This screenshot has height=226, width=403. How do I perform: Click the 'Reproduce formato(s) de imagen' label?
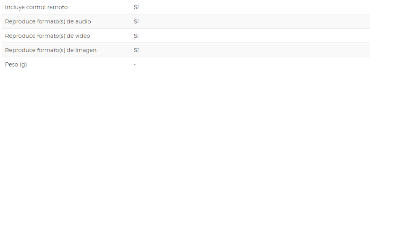click(x=51, y=50)
